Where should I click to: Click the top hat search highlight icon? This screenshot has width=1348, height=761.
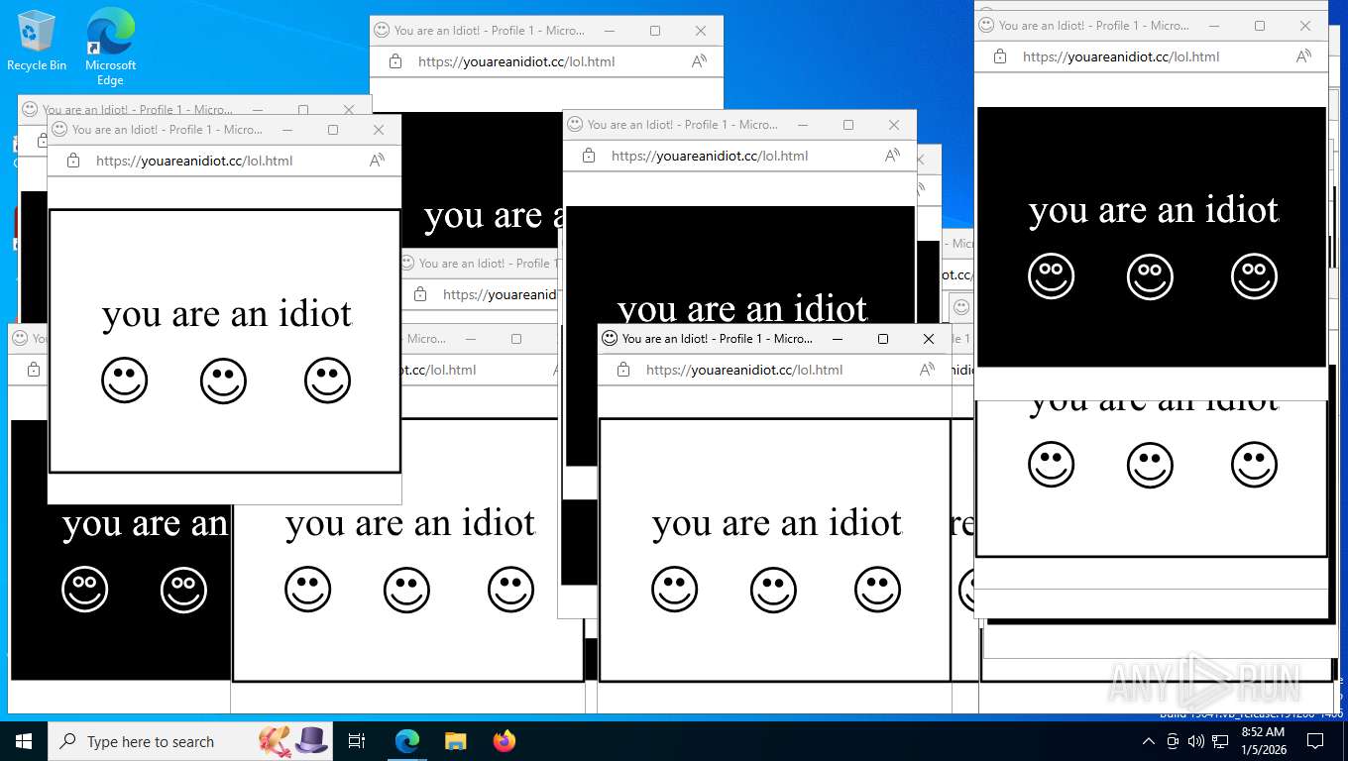[311, 740]
